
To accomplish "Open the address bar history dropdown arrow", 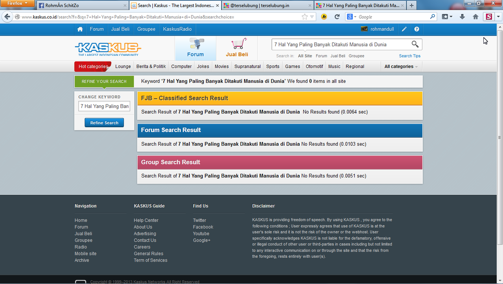I will tap(312, 17).
